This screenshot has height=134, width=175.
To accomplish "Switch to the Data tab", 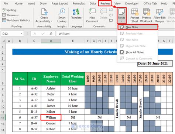I will point(93,3).
